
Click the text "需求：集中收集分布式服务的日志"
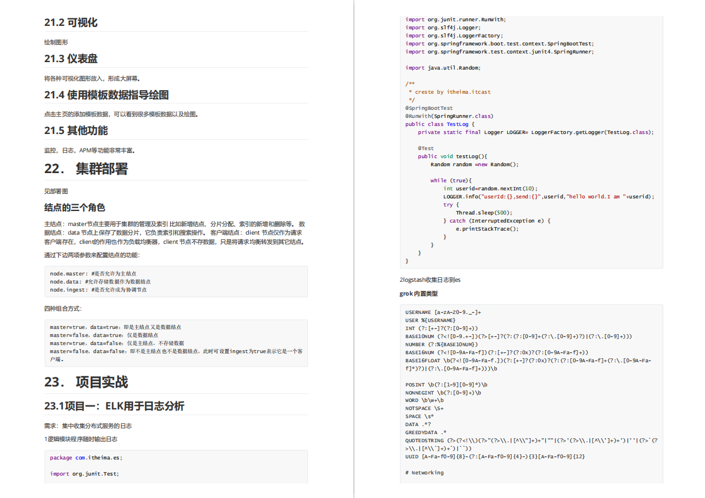(88, 426)
